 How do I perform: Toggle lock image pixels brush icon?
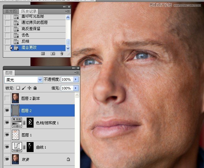click(24, 88)
